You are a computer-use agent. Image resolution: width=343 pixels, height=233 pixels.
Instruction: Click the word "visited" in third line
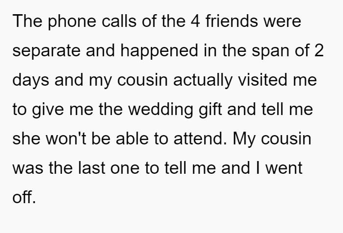[x=263, y=80]
